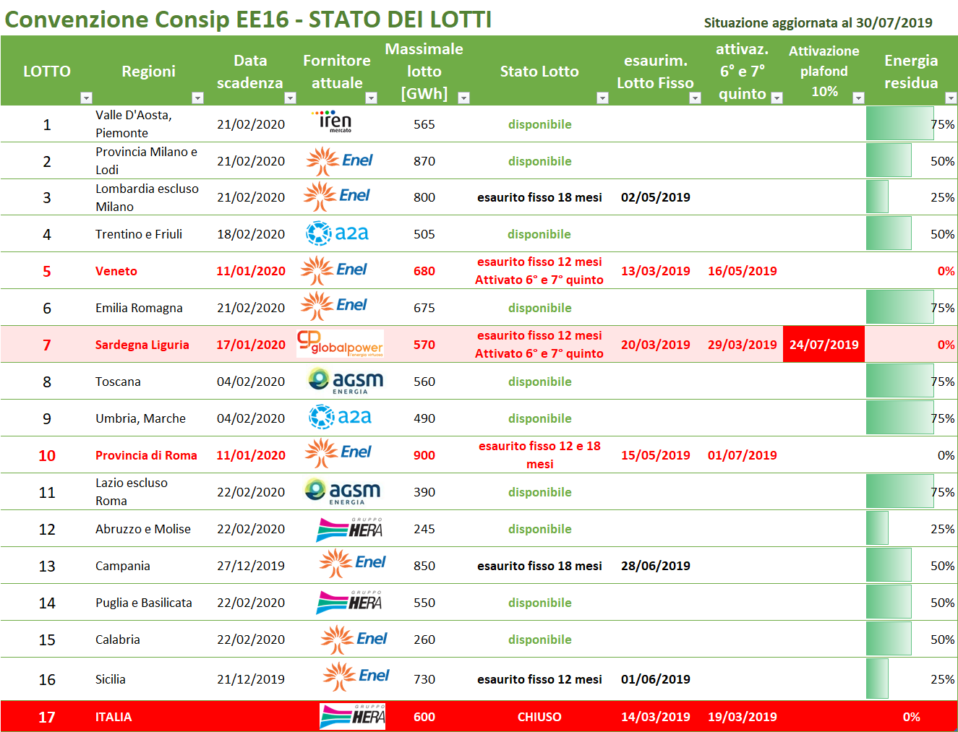
Task: Select the Enel logo in the Lotto 2 row
Action: click(340, 160)
